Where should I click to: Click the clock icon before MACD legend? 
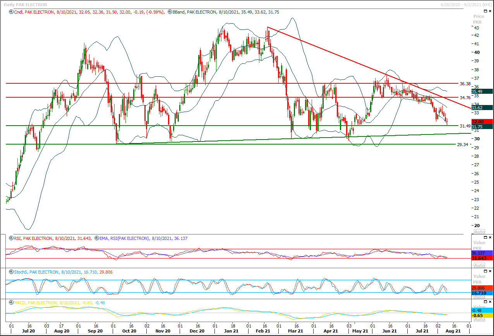11,303
